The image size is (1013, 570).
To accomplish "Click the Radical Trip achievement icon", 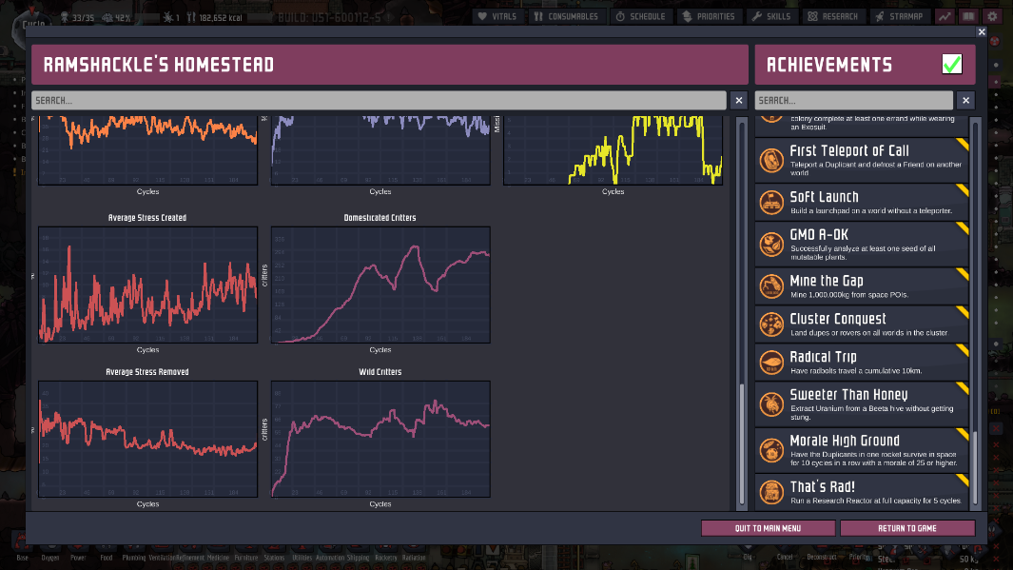I will tap(772, 363).
